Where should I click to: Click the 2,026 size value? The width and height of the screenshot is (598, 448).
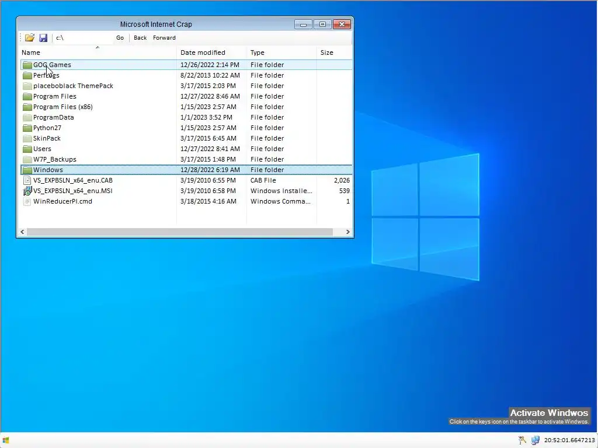[342, 180]
